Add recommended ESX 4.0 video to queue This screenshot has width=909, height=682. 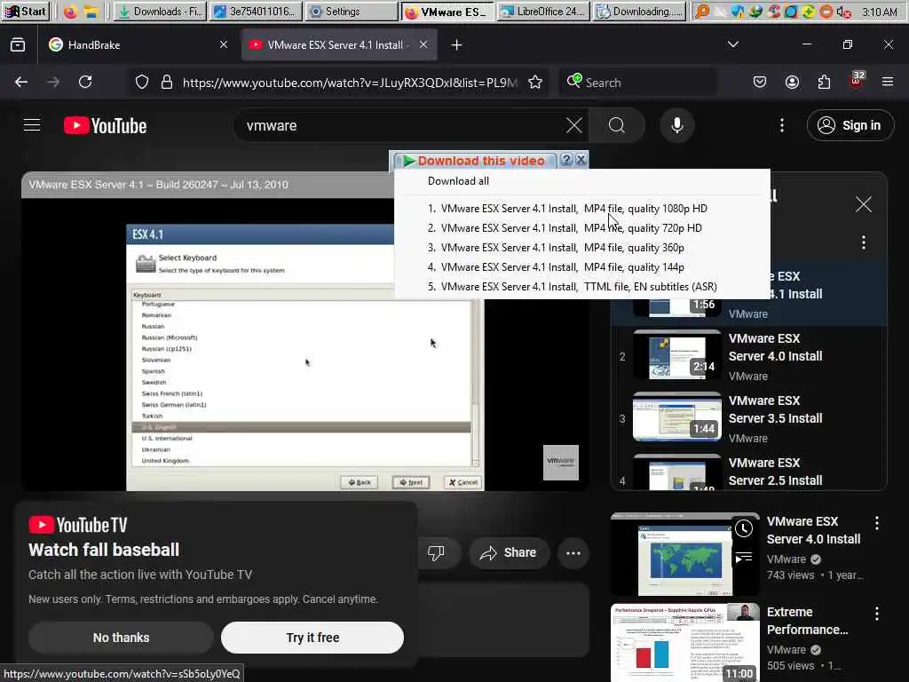pyautogui.click(x=744, y=558)
